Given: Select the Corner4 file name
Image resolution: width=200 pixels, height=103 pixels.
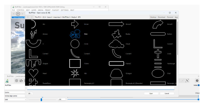Looking at the screenshot, I should click(x=128, y=54).
